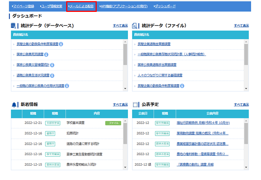Click the dotted square icon beside 公表予定
This screenshot has width=261, height=180.
[x=135, y=105]
